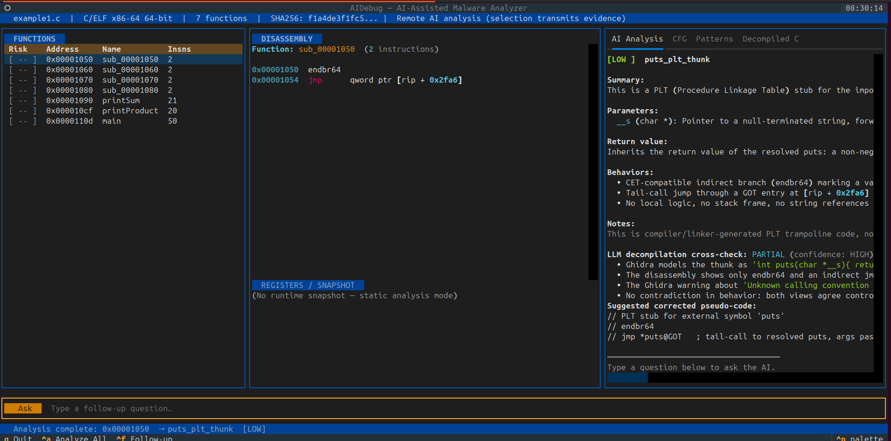Select function sub_00001080 in the list
The height and width of the screenshot is (441, 891).
click(123, 90)
